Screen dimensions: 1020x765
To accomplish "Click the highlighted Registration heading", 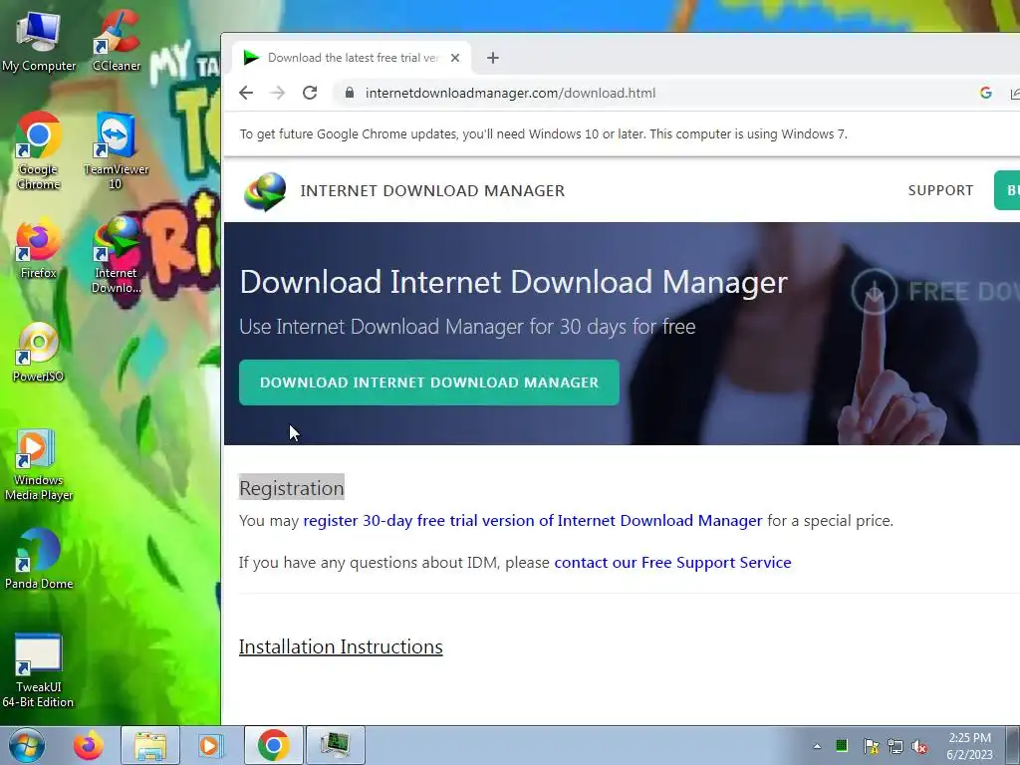I will point(292,488).
